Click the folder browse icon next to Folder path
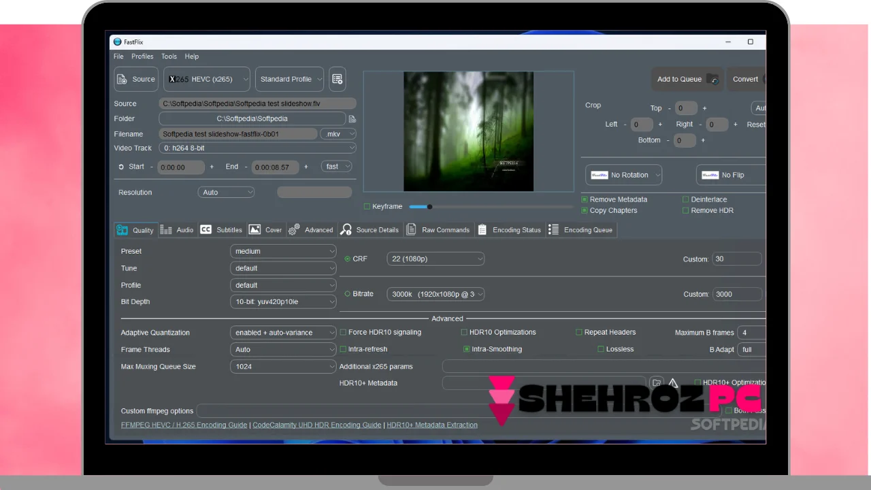 coord(352,119)
